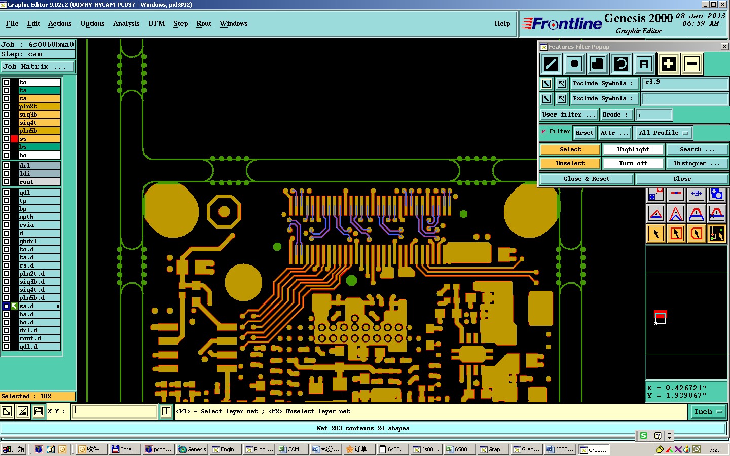The image size is (730, 456).
Task: Click the Highlight button
Action: [633, 149]
